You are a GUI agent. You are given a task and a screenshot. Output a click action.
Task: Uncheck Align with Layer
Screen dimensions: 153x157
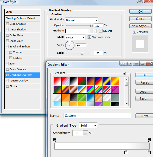(x=89, y=37)
